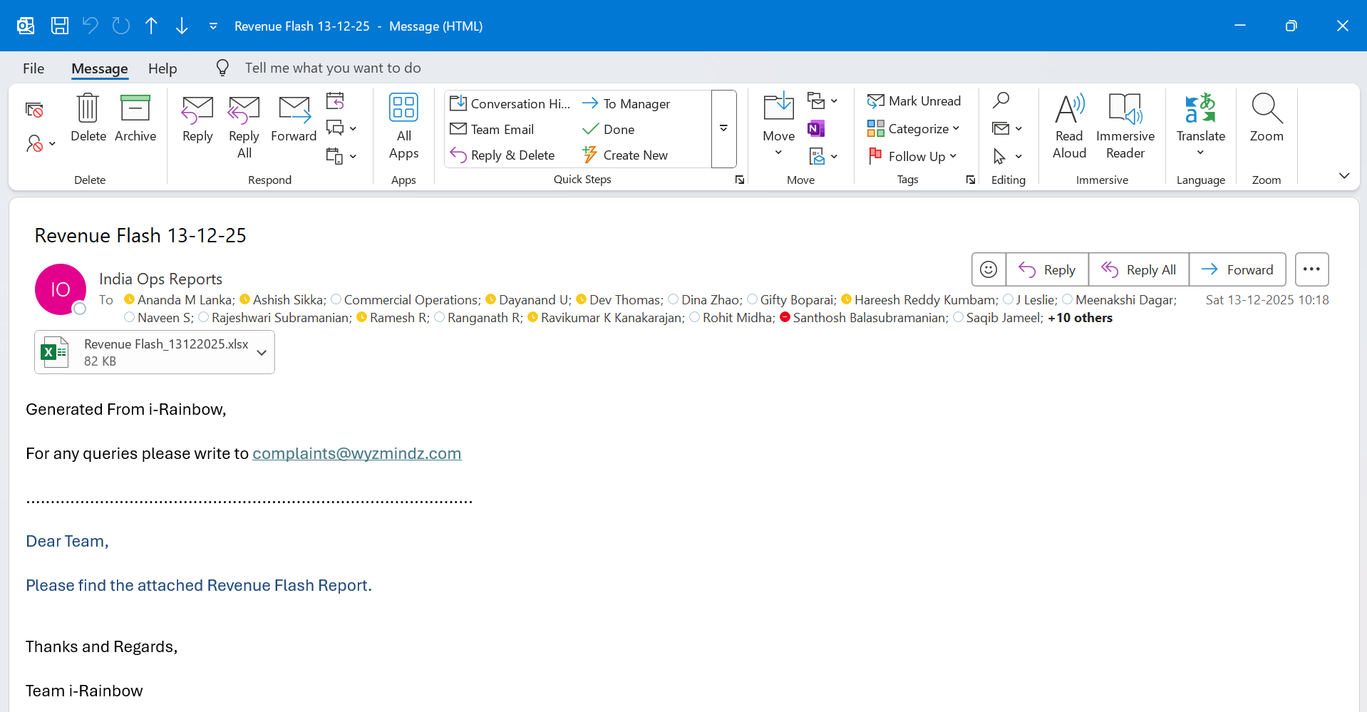Open the File menu tab
This screenshot has width=1367, height=712.
tap(33, 68)
